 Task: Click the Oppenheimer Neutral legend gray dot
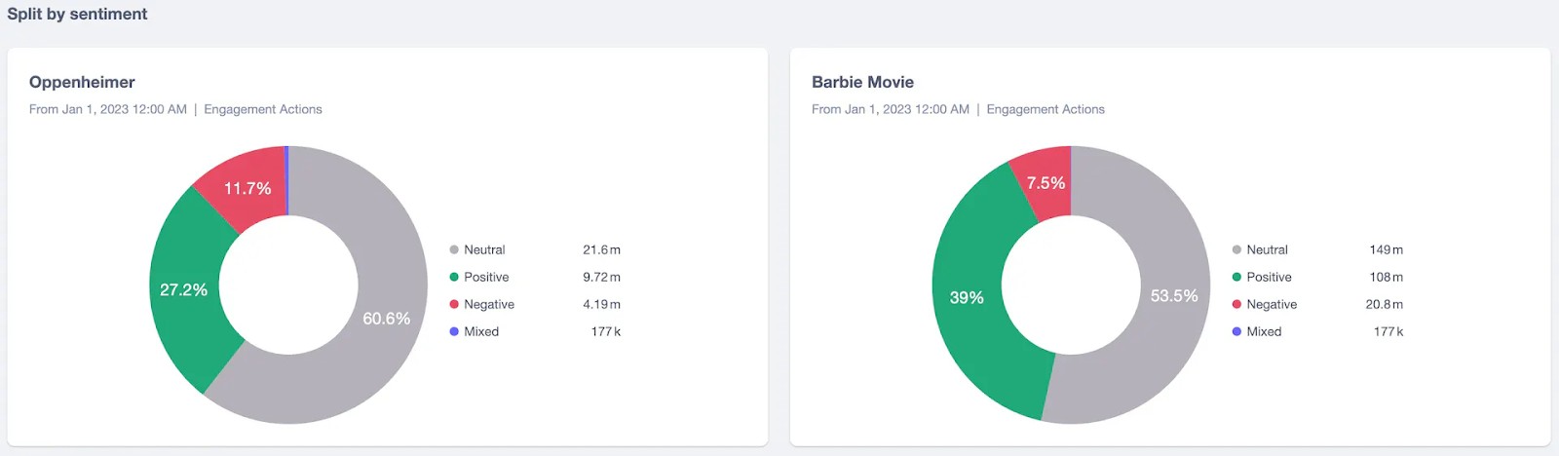coord(454,250)
